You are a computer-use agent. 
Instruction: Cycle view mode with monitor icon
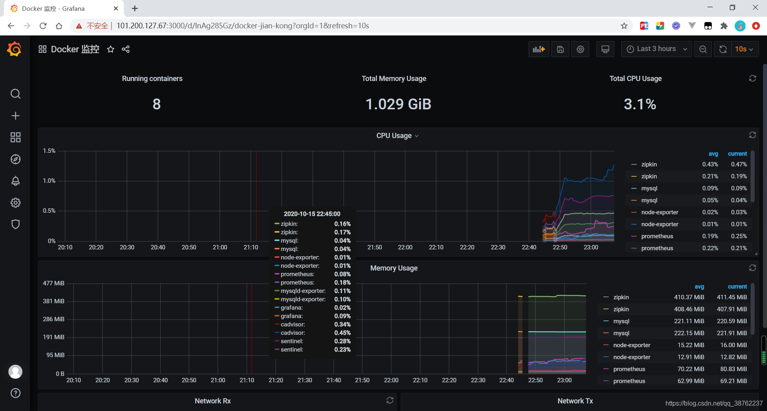[605, 49]
